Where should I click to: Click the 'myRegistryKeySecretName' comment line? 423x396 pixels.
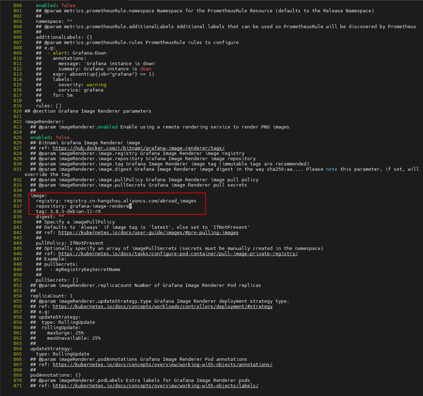[x=78, y=270]
